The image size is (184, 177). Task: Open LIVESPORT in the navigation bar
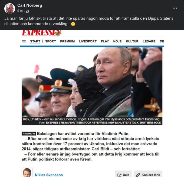(88, 41)
